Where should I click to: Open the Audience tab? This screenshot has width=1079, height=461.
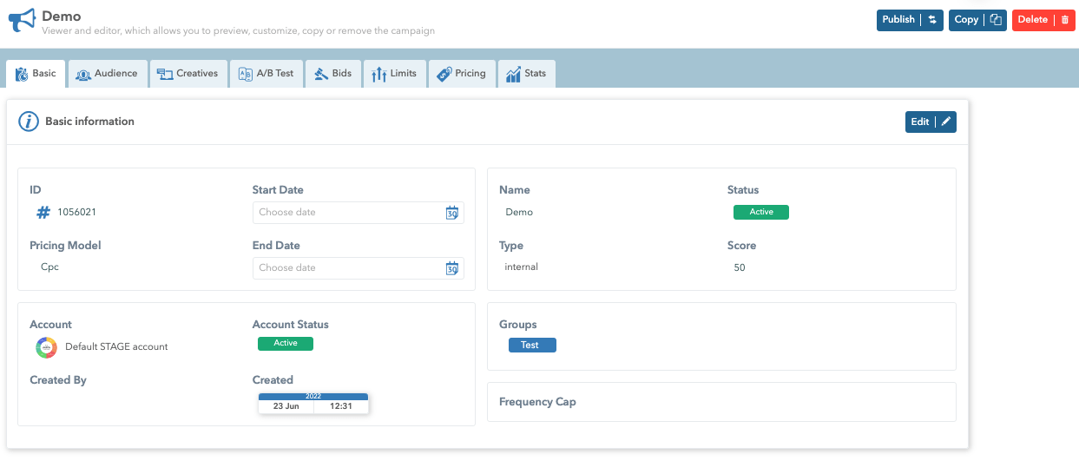(x=106, y=74)
